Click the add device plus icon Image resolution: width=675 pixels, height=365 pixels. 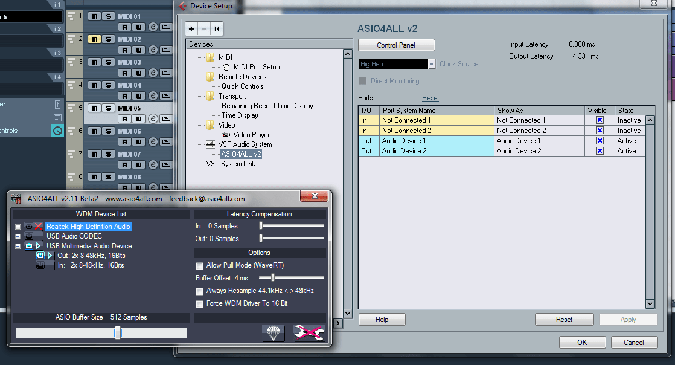point(191,28)
